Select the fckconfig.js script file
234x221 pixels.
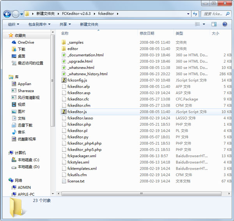pyautogui.click(x=80, y=80)
